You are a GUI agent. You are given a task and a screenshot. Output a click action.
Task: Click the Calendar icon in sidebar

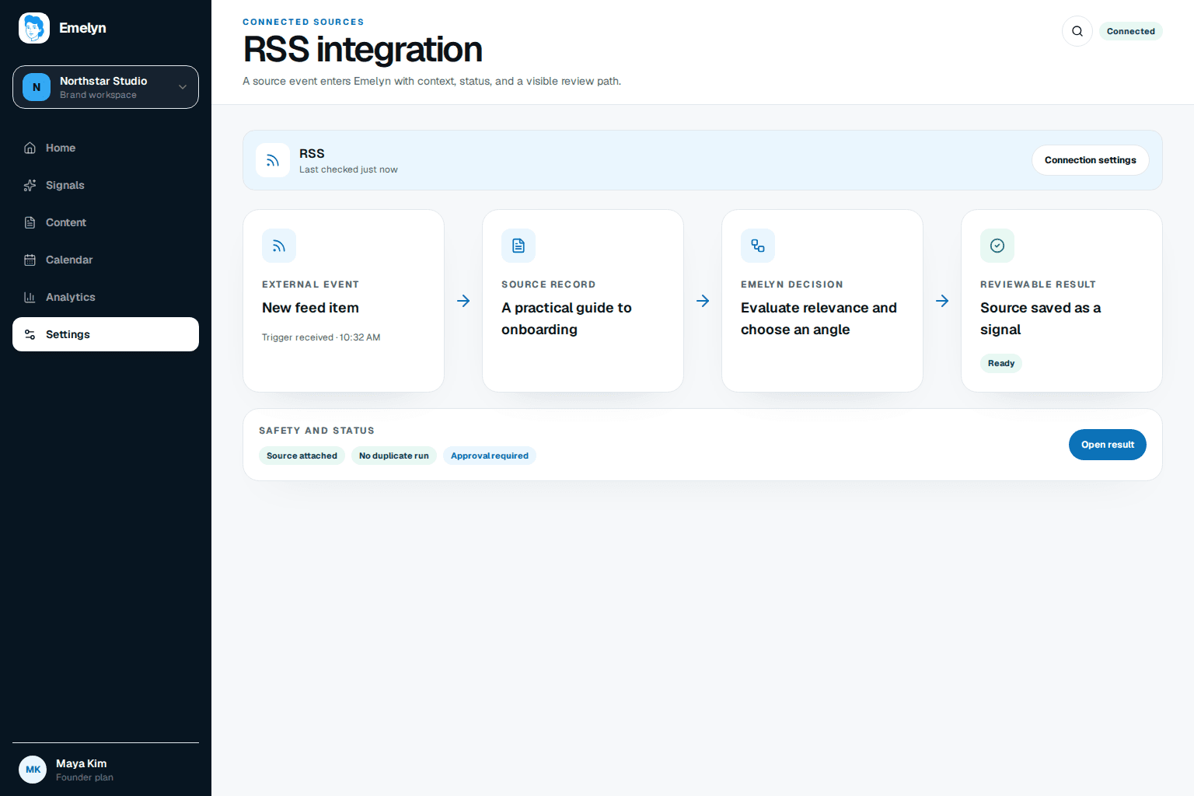[30, 260]
